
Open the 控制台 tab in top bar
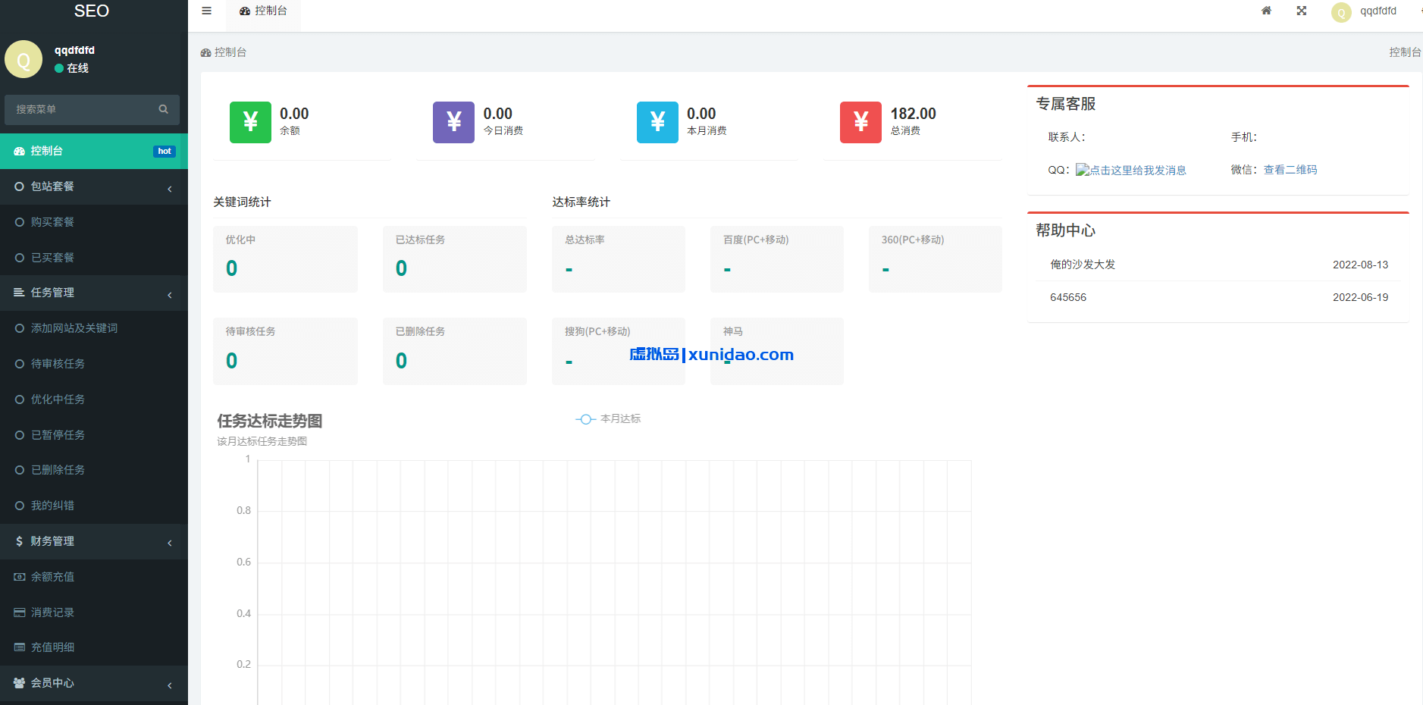pos(264,11)
